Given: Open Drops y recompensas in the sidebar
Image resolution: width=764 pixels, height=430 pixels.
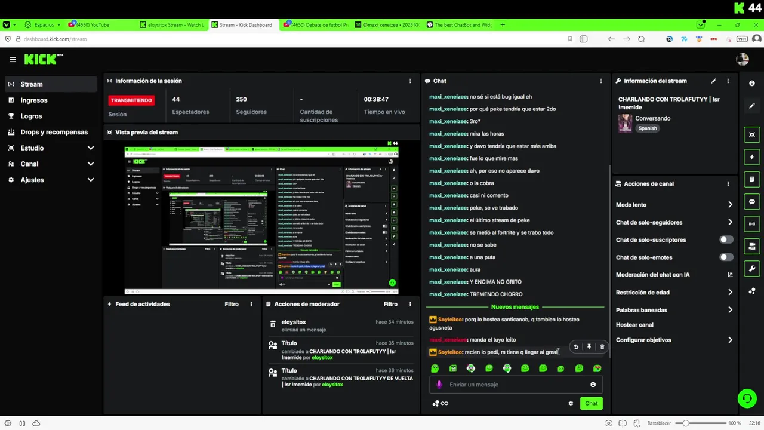Looking at the screenshot, I should 51,132.
